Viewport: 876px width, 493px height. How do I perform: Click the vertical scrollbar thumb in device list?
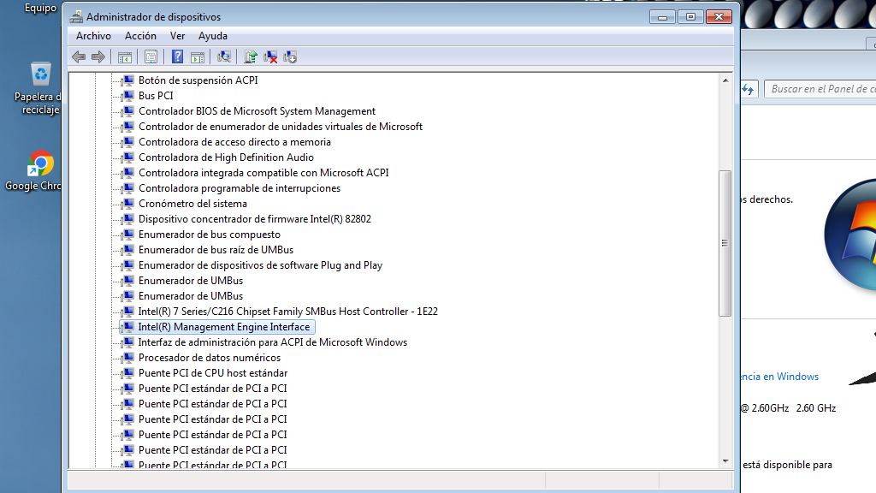725,243
